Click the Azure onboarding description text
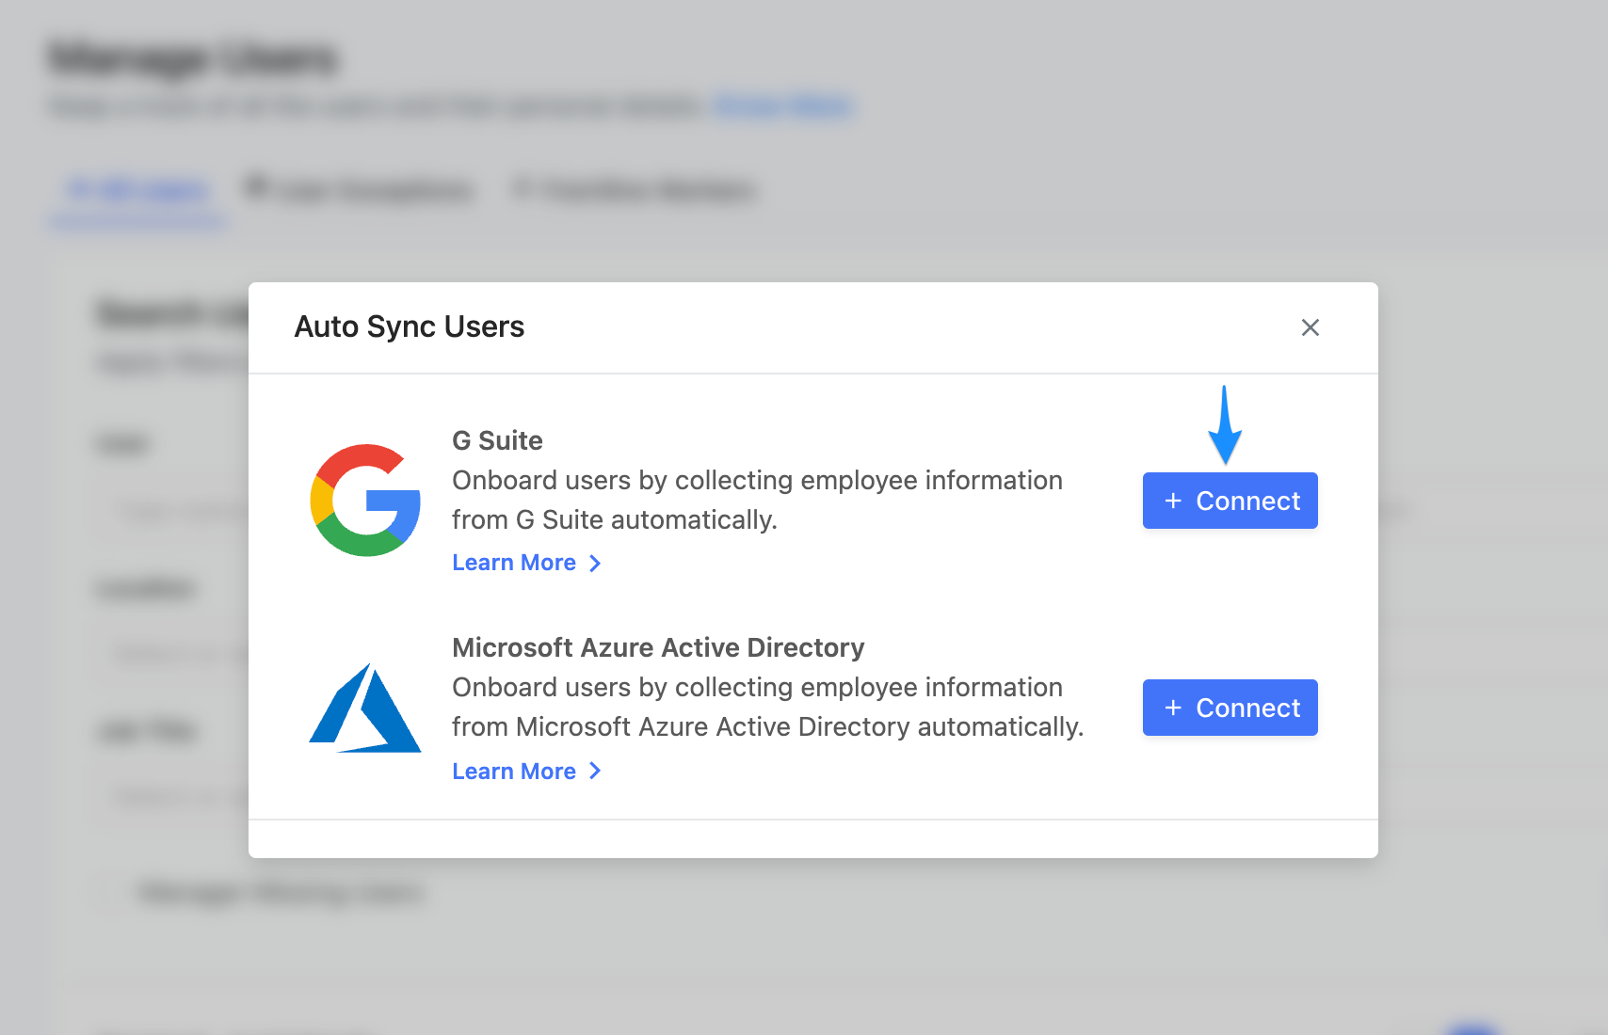1608x1035 pixels. click(x=768, y=707)
